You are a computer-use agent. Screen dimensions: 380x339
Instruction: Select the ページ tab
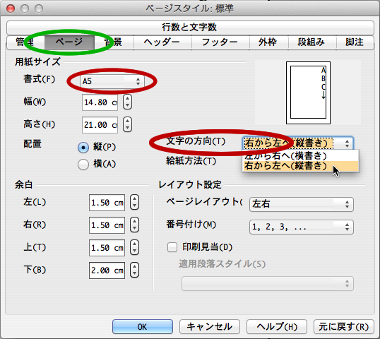pos(69,42)
